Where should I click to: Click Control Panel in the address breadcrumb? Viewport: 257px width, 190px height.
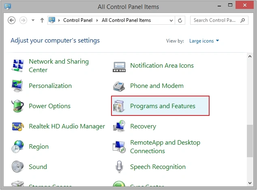78,20
